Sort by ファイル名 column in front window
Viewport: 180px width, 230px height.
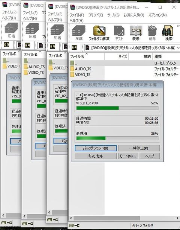[x=86, y=56]
